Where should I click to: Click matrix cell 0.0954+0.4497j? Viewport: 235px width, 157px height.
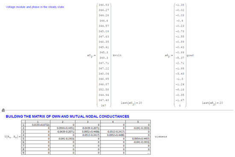coord(138,139)
